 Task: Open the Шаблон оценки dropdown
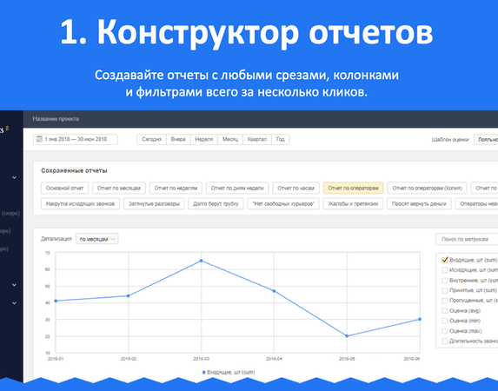(486, 139)
